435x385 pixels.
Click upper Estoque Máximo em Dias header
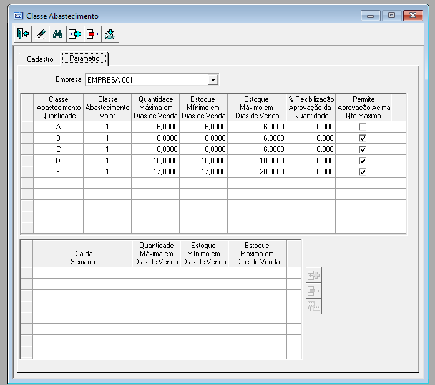(257, 107)
